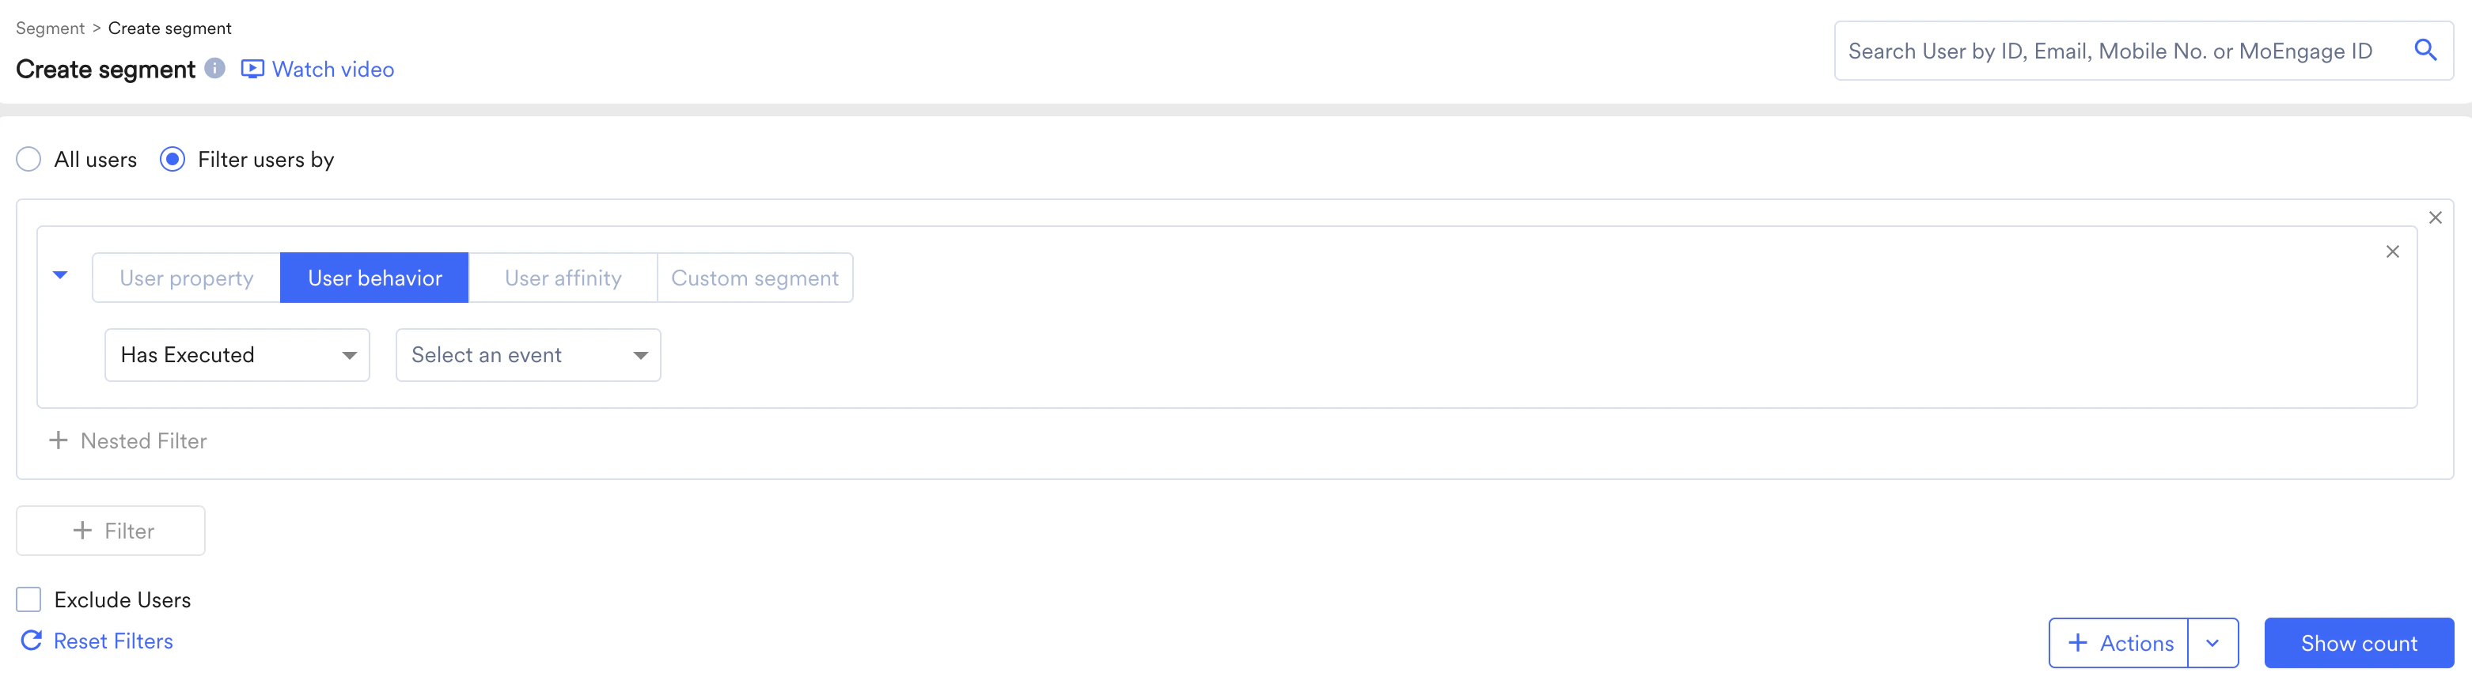Switch to the Custom segment tab
The image size is (2472, 688).
[x=754, y=278]
